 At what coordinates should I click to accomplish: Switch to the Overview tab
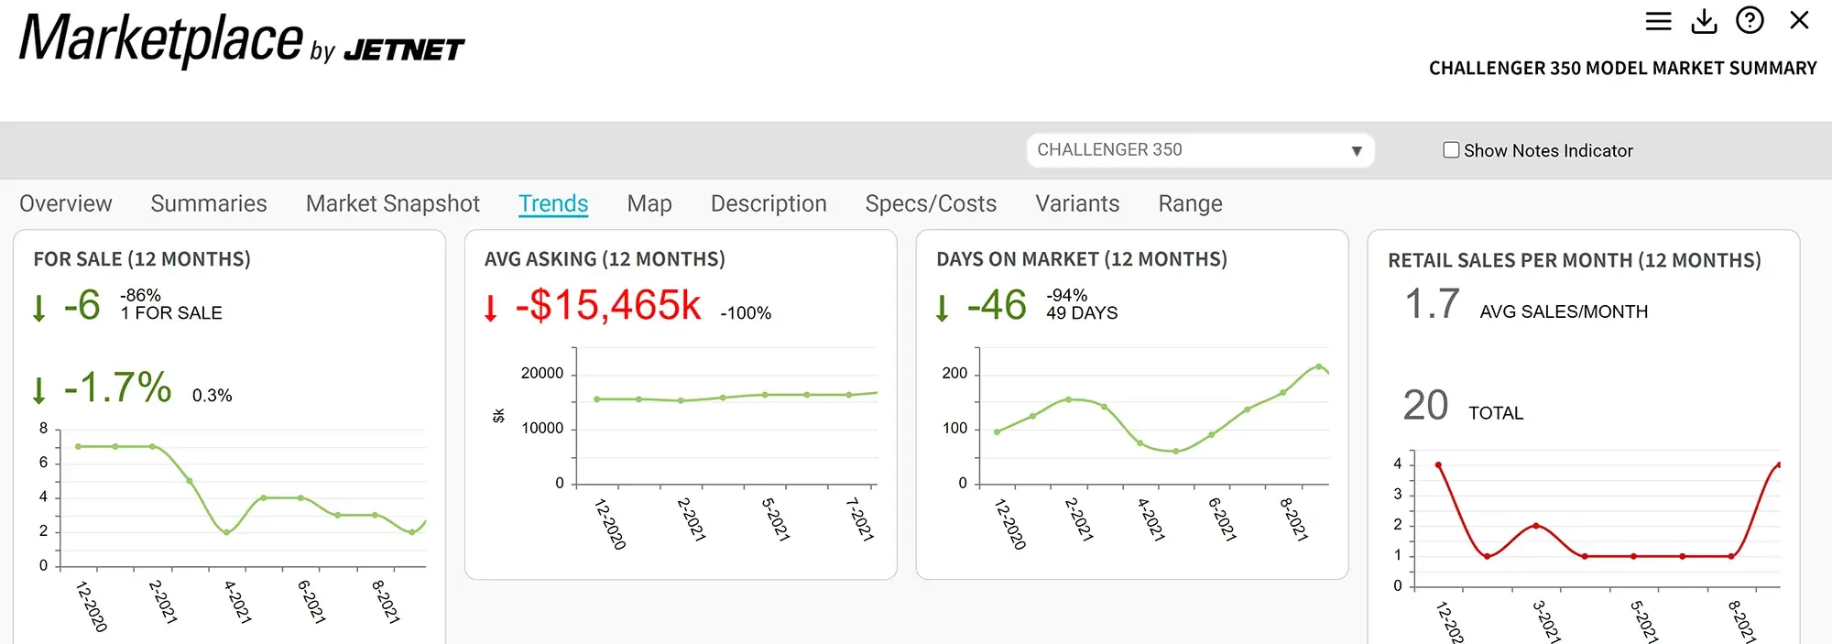click(66, 203)
